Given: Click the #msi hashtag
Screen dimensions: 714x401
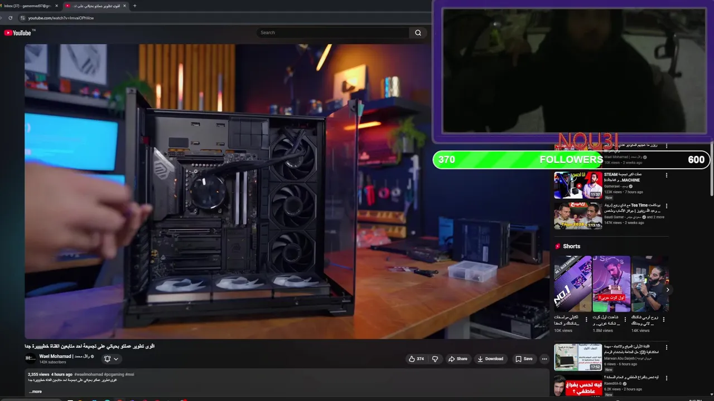Looking at the screenshot, I should (129, 374).
